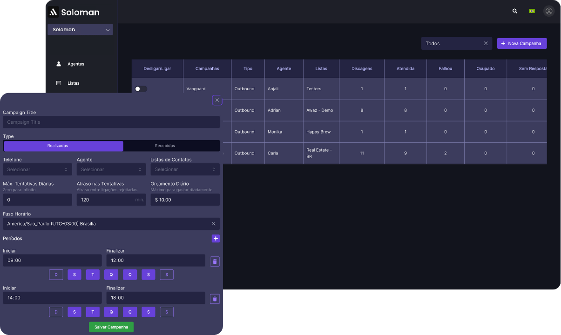
Task: Click the Nova Campanha button
Action: click(x=521, y=44)
